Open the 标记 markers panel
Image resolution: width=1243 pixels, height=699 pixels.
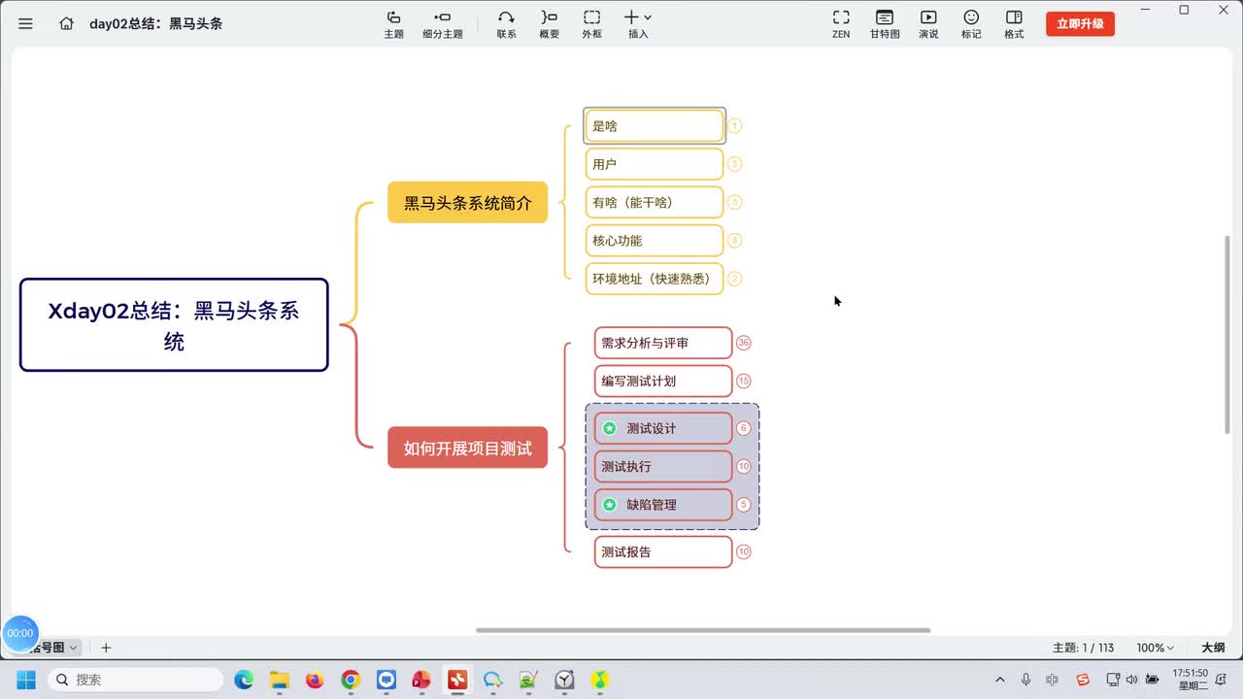point(971,24)
